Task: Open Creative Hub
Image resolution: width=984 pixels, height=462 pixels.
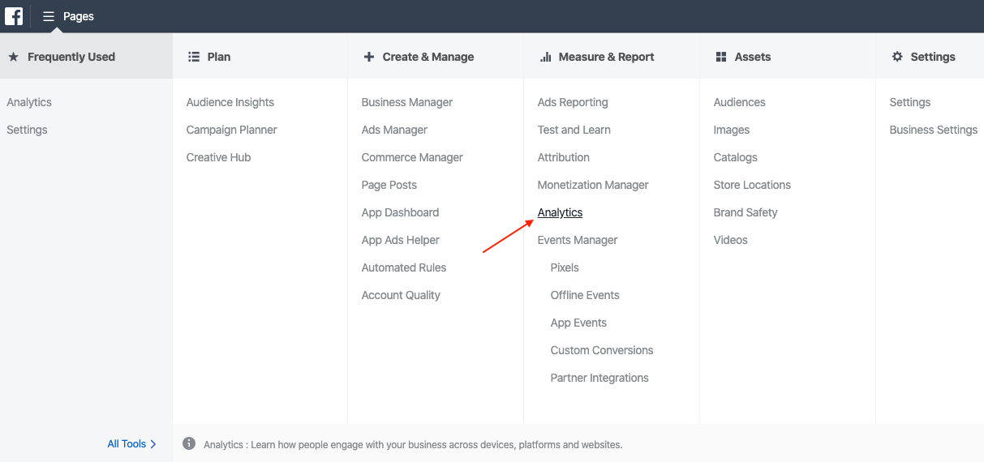Action: tap(219, 157)
